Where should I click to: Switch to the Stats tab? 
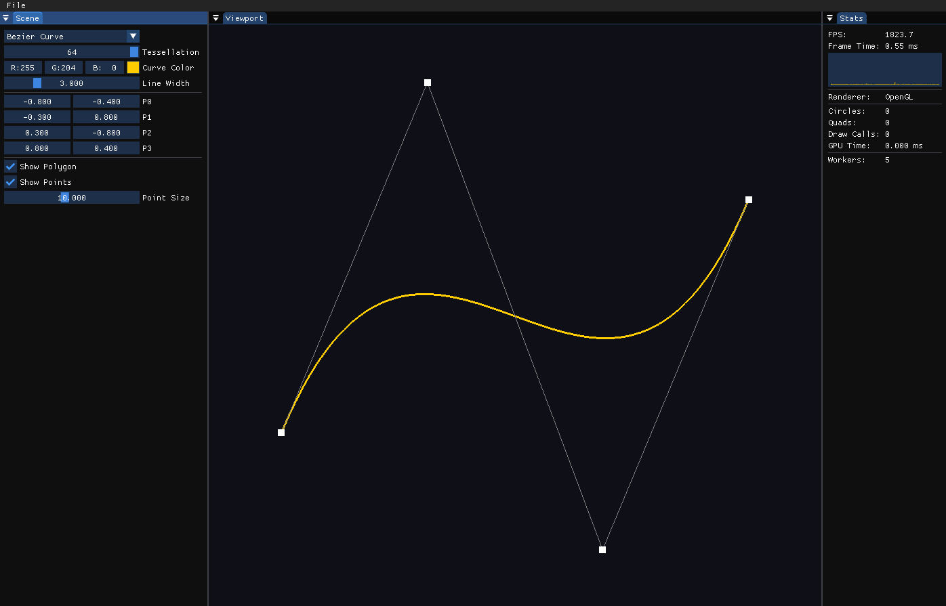(x=851, y=18)
